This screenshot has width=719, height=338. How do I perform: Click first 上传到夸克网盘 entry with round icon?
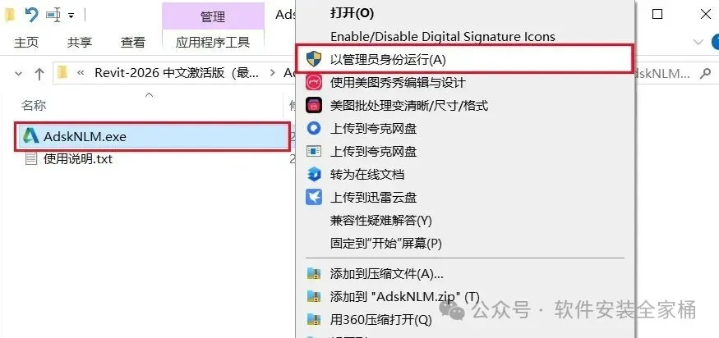(465, 129)
